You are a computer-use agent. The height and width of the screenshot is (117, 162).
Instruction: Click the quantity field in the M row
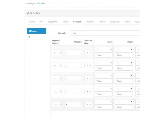tap(73, 65)
